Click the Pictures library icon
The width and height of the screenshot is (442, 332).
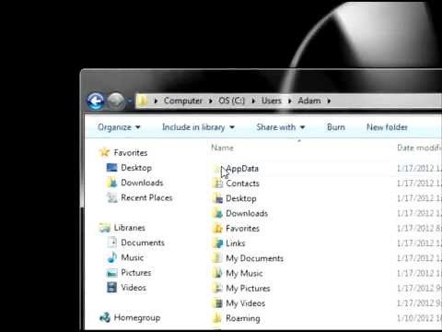point(112,273)
